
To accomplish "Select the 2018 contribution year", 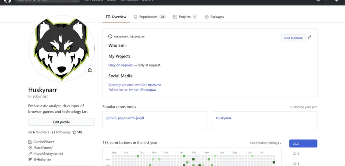I will pyautogui.click(x=296, y=163).
